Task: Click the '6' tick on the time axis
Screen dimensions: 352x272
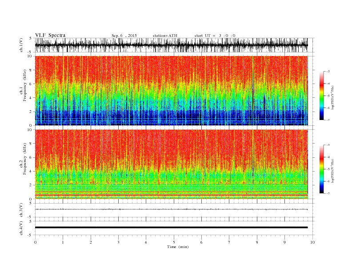Action: (x=201, y=242)
